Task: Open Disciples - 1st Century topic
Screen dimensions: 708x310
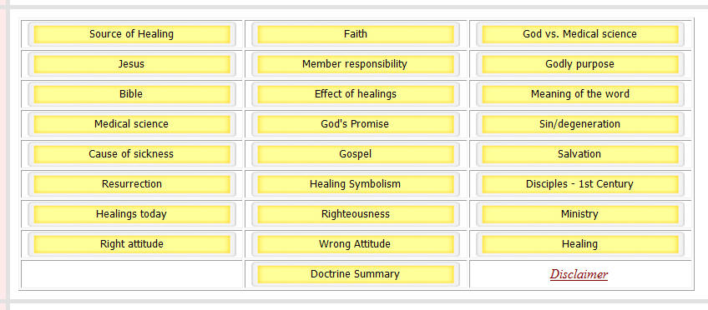Action: [x=579, y=184]
